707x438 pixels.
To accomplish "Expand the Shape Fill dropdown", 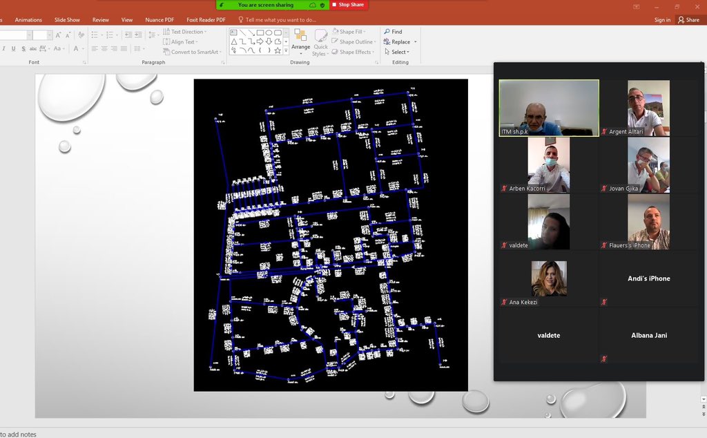I will tap(349, 32).
